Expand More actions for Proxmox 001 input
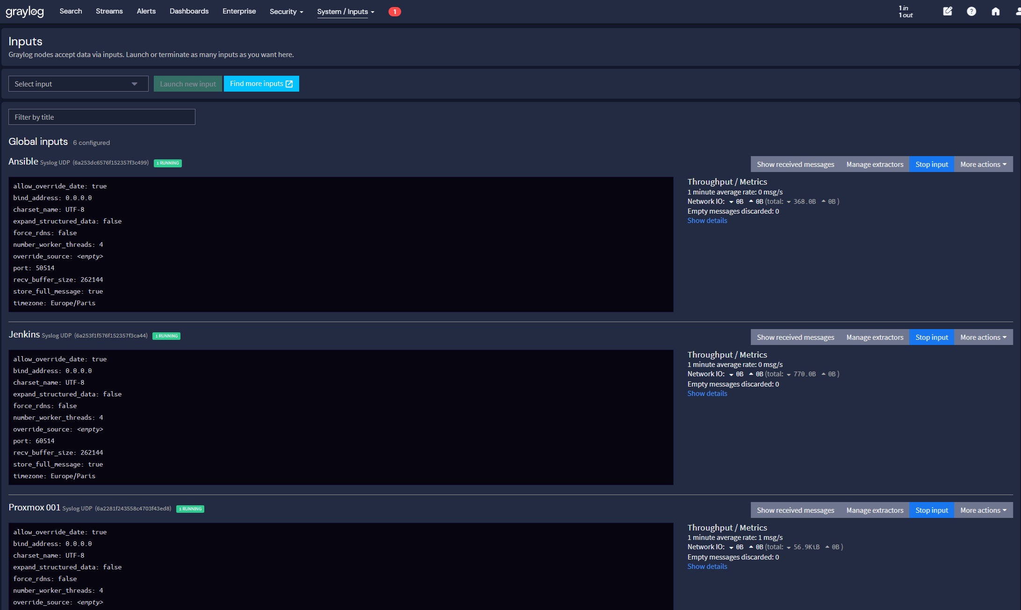Image resolution: width=1021 pixels, height=610 pixels. coord(984,510)
